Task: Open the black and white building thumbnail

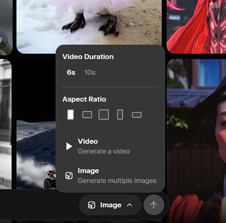Action: [6, 124]
